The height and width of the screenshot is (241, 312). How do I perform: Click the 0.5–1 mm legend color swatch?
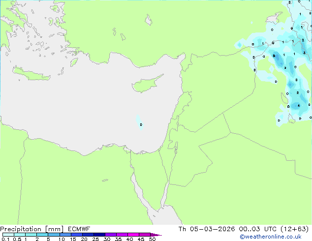(20, 235)
